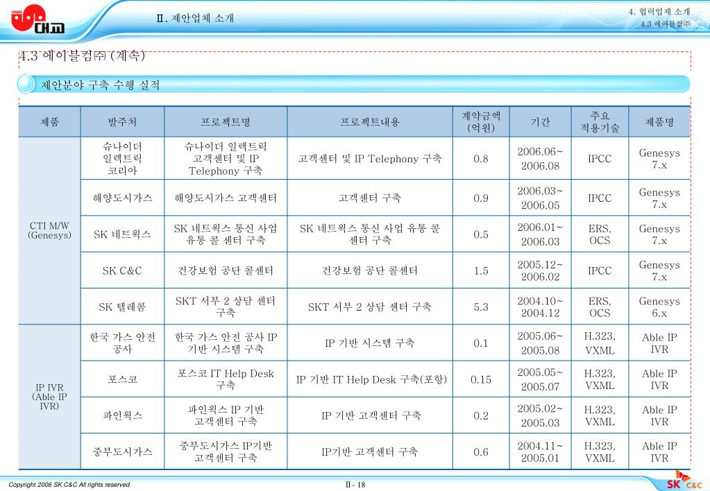Select project name 'SKT 서부 2 상담 센터 구축'
Screen dimensions: 710x491
pyautogui.click(x=226, y=307)
